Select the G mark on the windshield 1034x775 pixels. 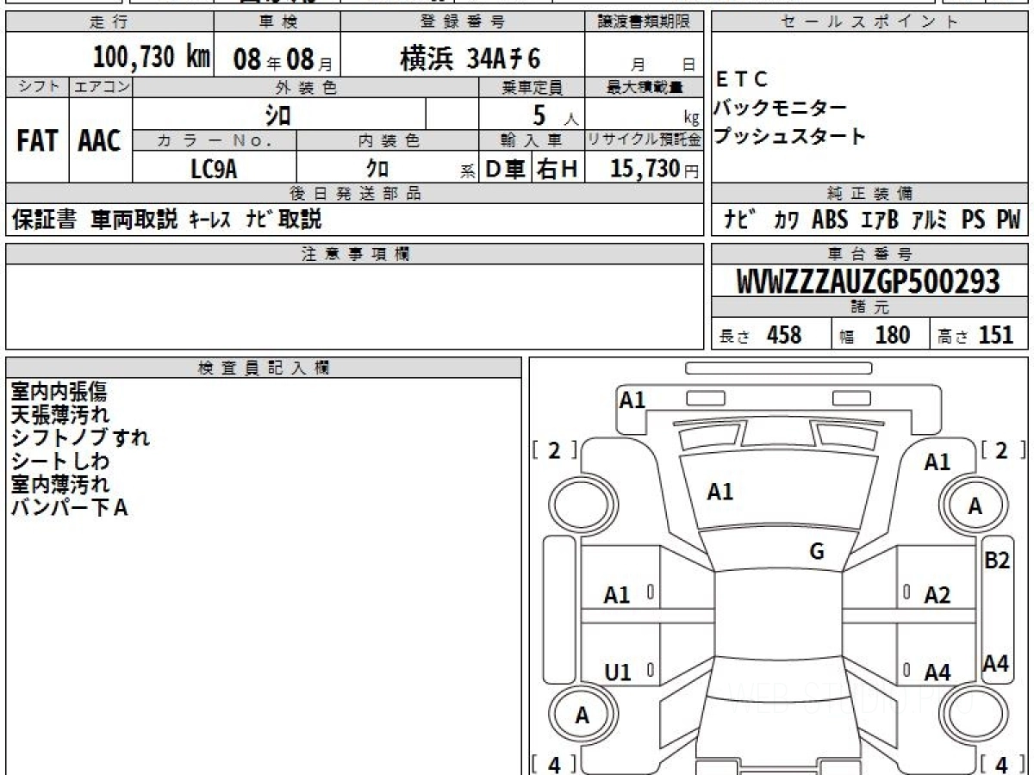click(x=818, y=552)
